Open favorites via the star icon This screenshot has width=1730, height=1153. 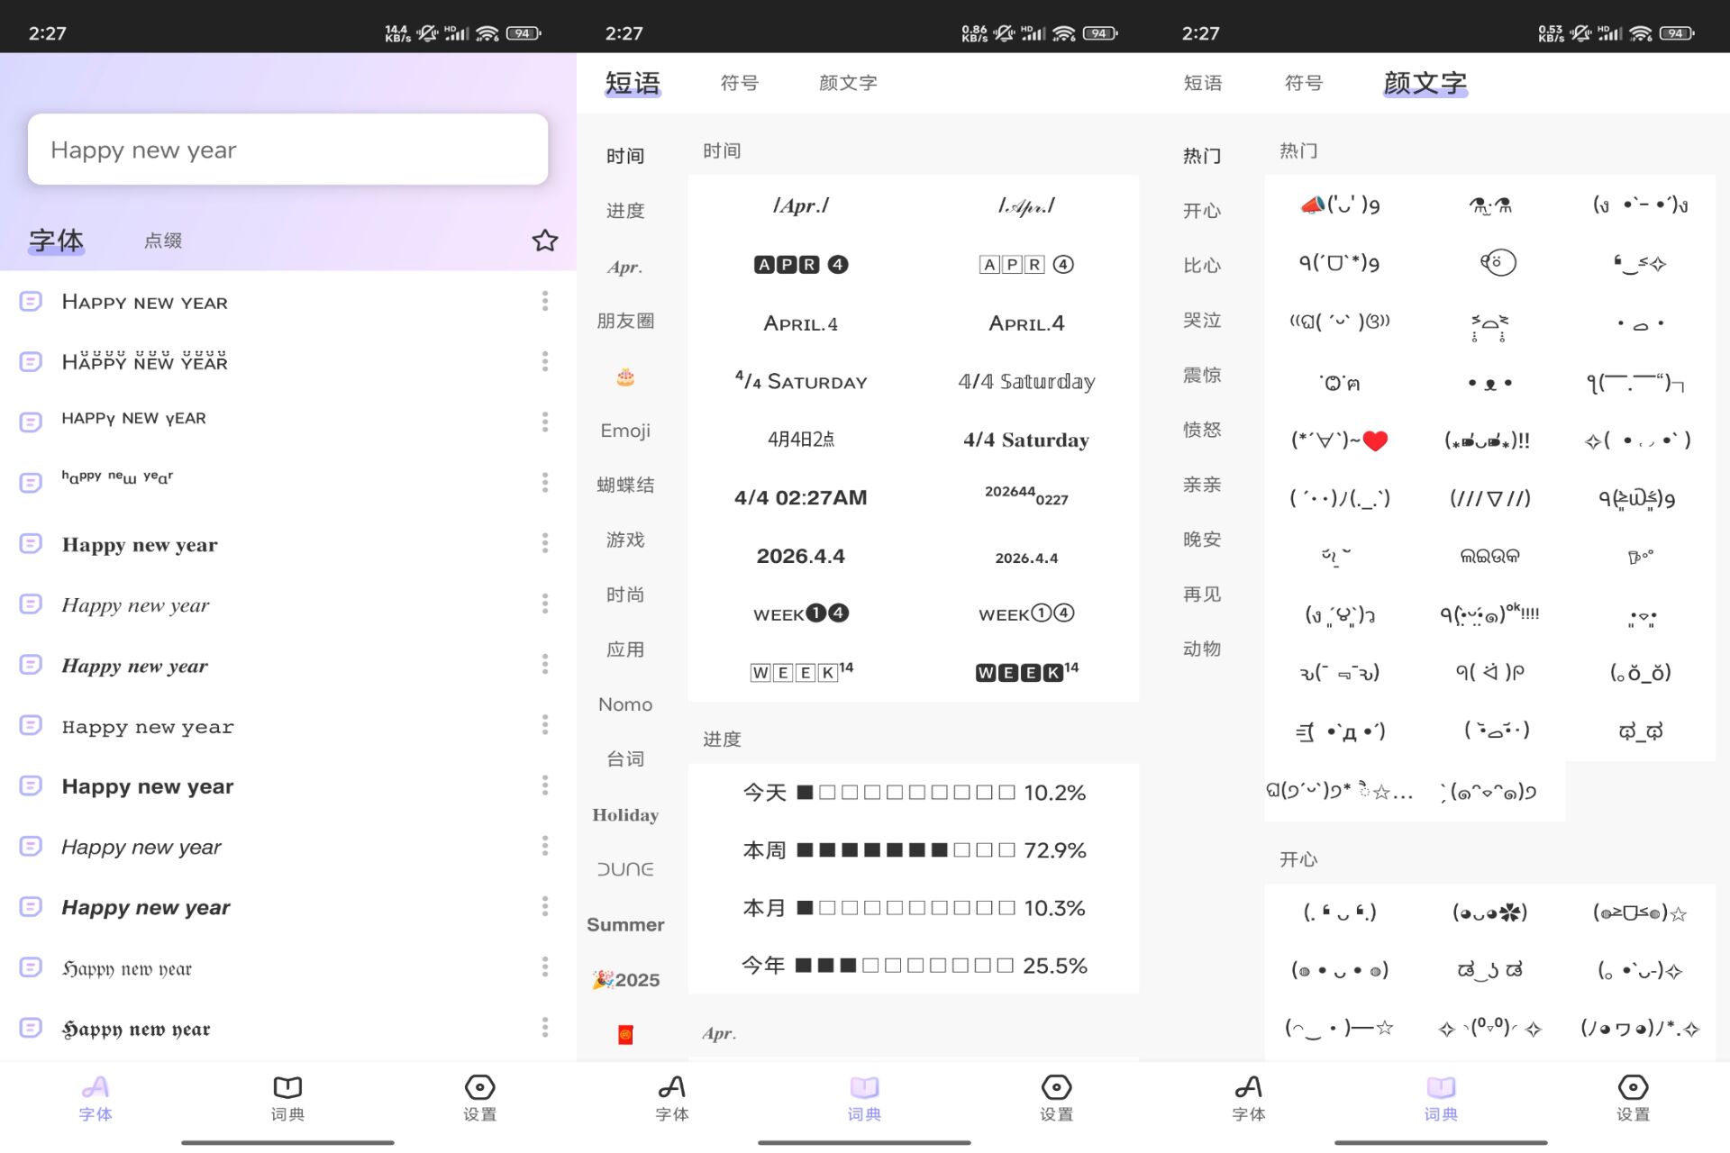pos(544,241)
